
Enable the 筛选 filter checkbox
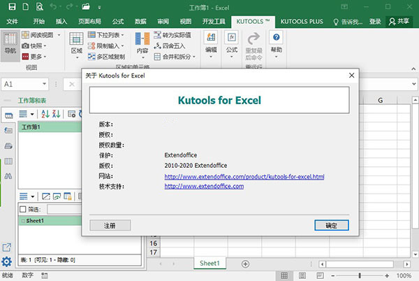[x=24, y=209]
